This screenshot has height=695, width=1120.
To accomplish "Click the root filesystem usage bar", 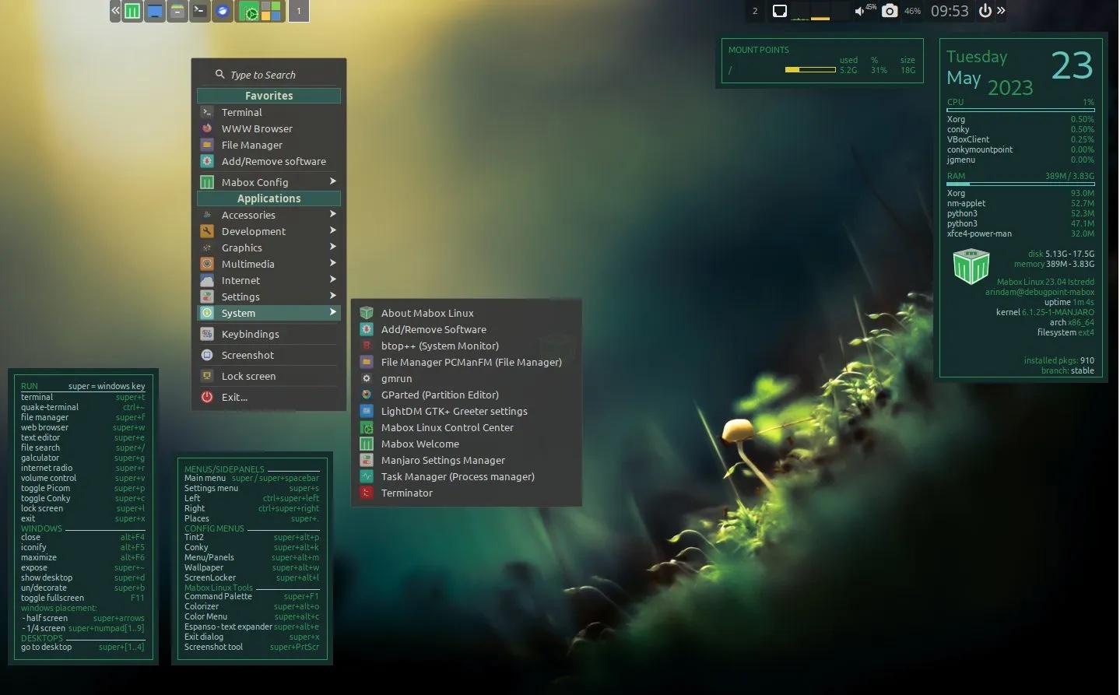I will point(810,69).
